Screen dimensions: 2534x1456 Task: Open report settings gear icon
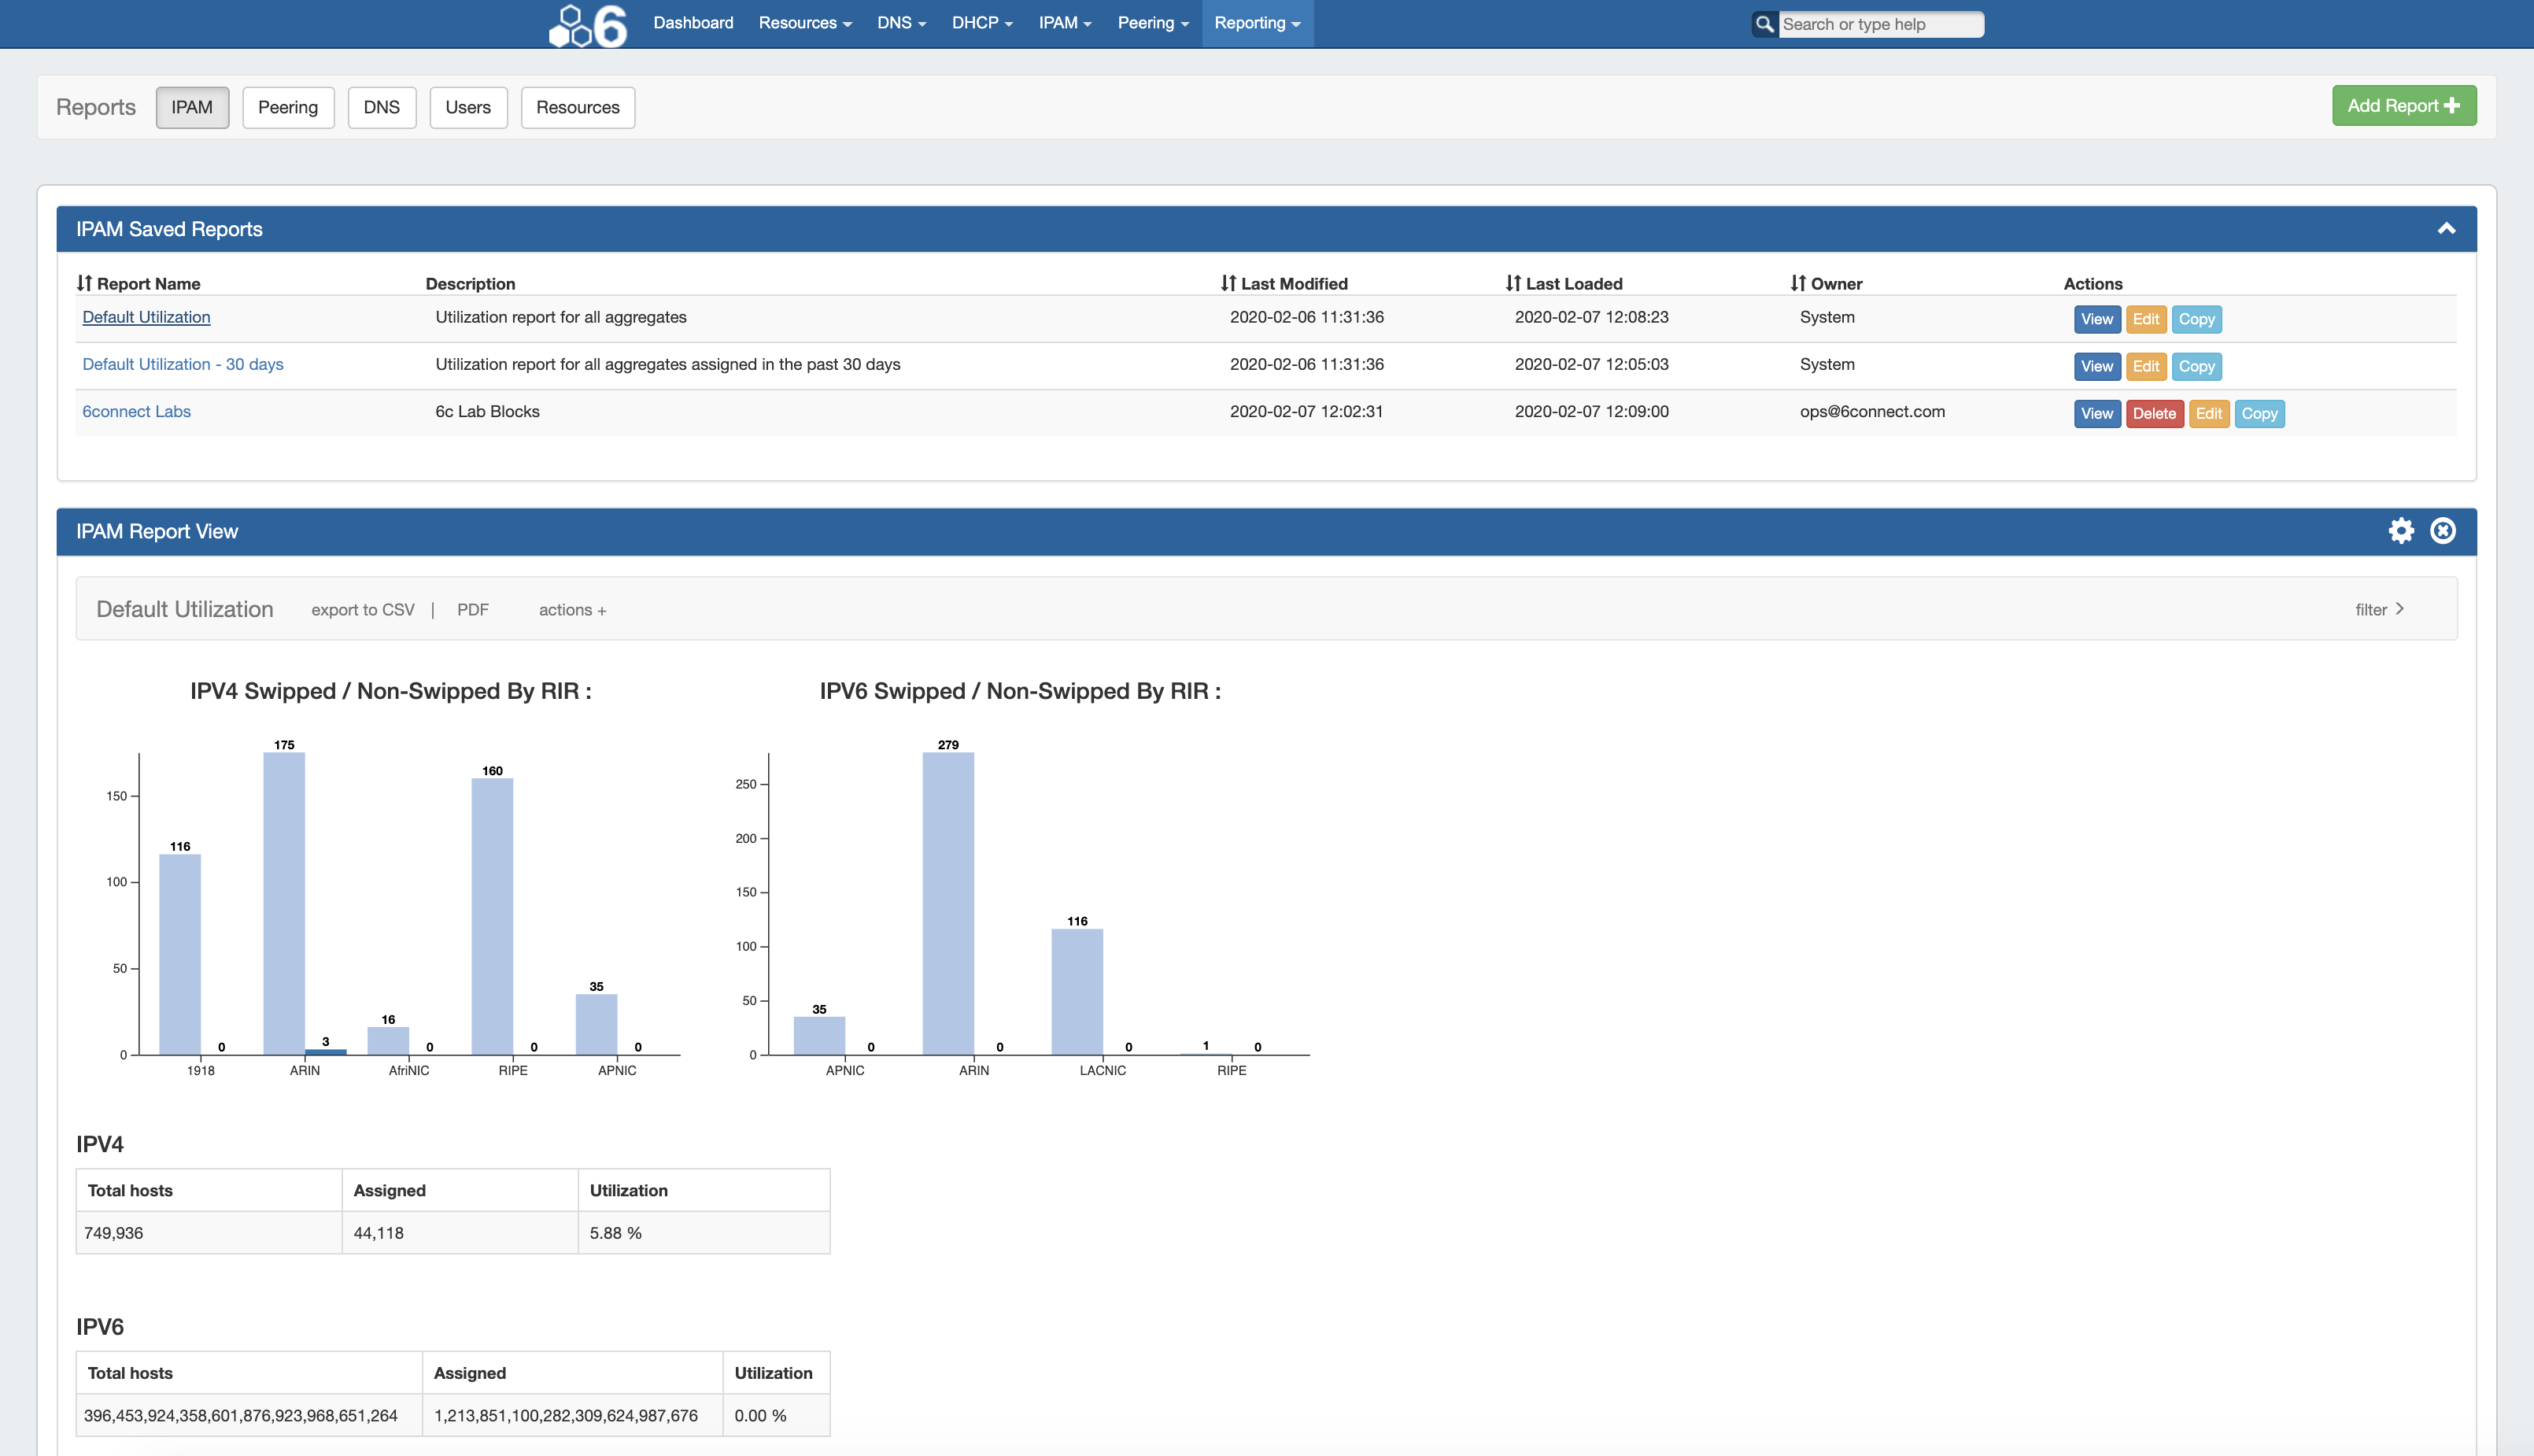[2401, 531]
